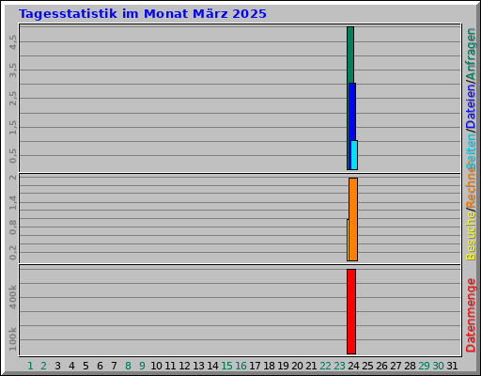The height and width of the screenshot is (376, 481).
Task: Click day label 13 on the x-axis
Action: click(x=198, y=366)
